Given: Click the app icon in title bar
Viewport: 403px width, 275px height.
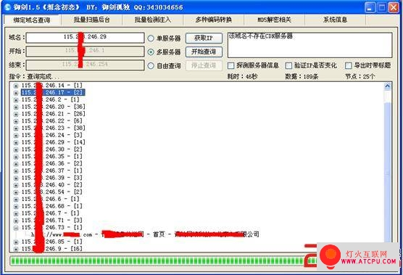Looking at the screenshot, I should coord(8,7).
